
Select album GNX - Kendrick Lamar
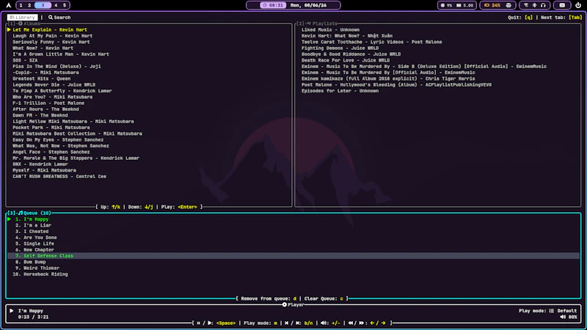point(40,164)
